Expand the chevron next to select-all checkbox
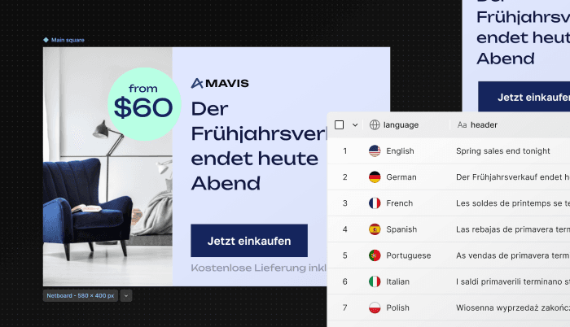Screen dimensions: 570x327 [x=355, y=125]
